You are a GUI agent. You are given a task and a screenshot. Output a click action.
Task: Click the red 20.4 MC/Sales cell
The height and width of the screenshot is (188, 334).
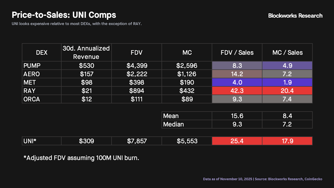[x=287, y=91]
